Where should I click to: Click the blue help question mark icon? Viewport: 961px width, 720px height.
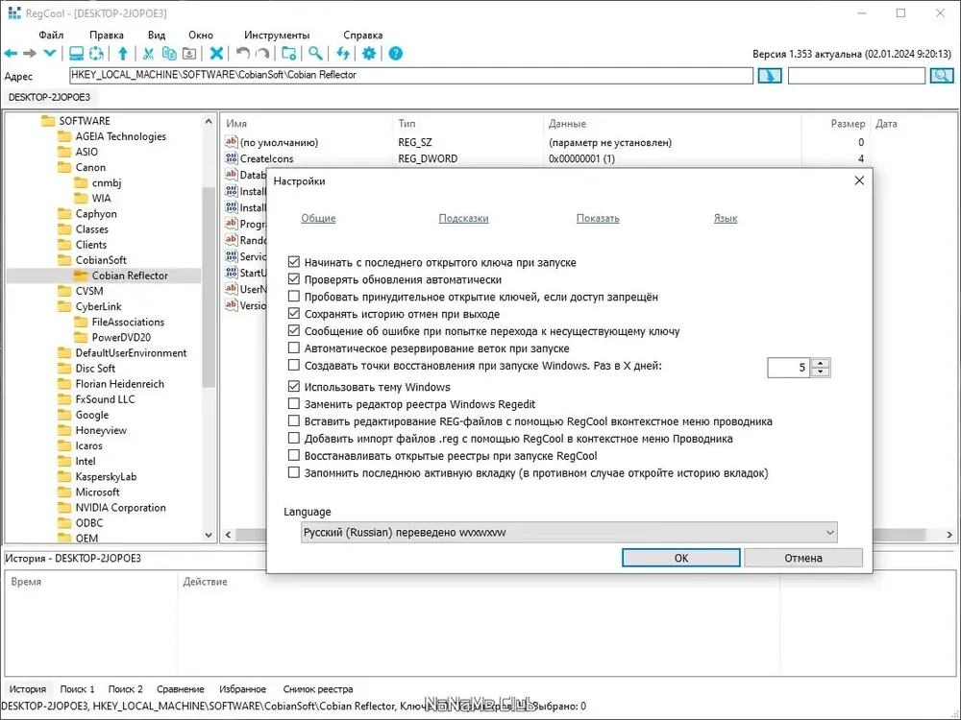point(396,54)
